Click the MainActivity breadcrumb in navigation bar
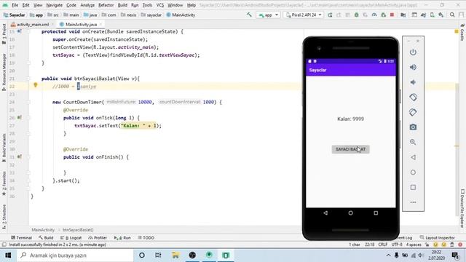Screen dimensions: 466x262 (x=181, y=15)
